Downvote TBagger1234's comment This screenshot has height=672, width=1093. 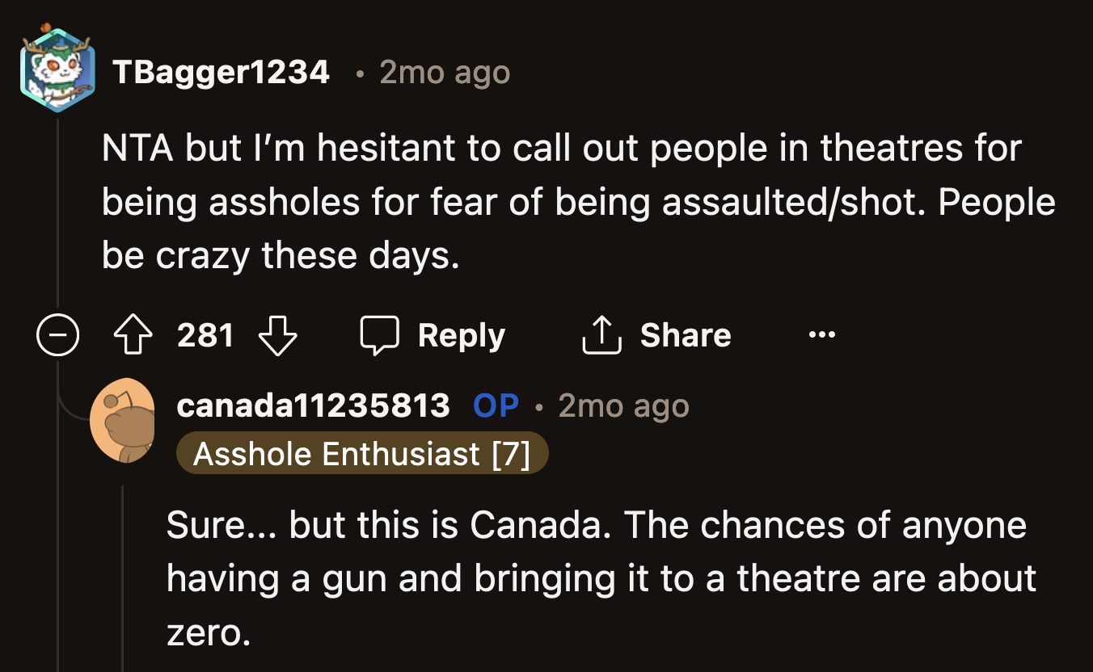pyautogui.click(x=277, y=334)
